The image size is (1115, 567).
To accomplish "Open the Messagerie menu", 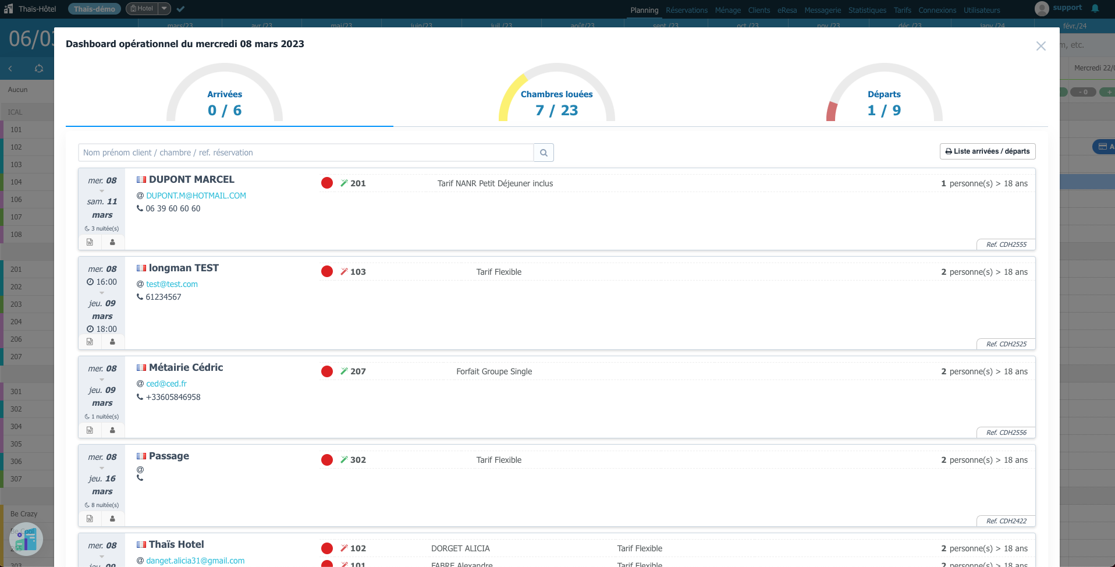I will point(822,10).
